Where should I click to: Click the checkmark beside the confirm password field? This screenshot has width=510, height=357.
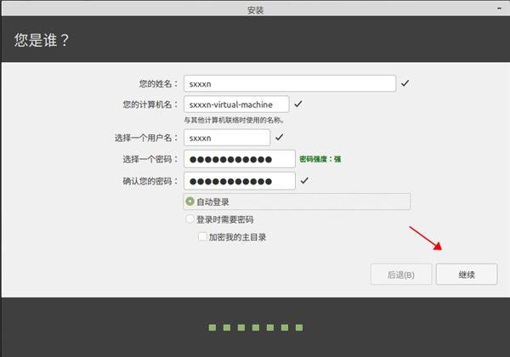304,181
